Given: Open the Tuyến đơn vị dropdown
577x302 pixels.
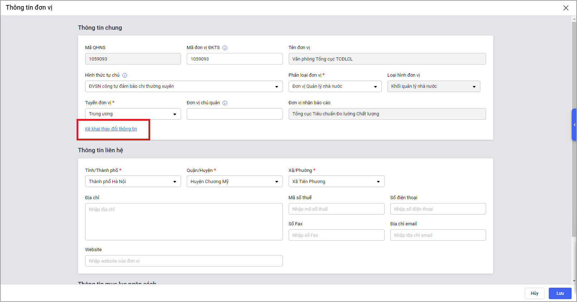Looking at the screenshot, I should tap(133, 114).
